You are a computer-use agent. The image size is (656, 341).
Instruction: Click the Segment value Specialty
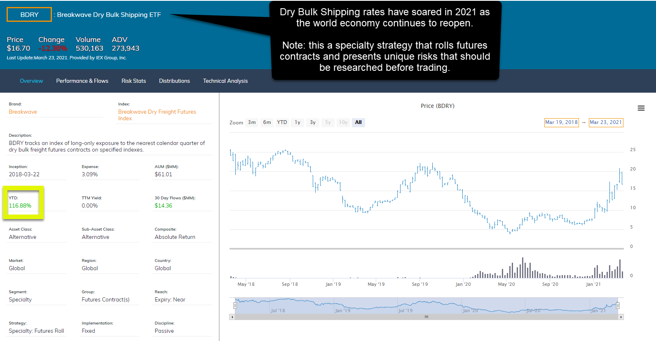[x=20, y=299]
